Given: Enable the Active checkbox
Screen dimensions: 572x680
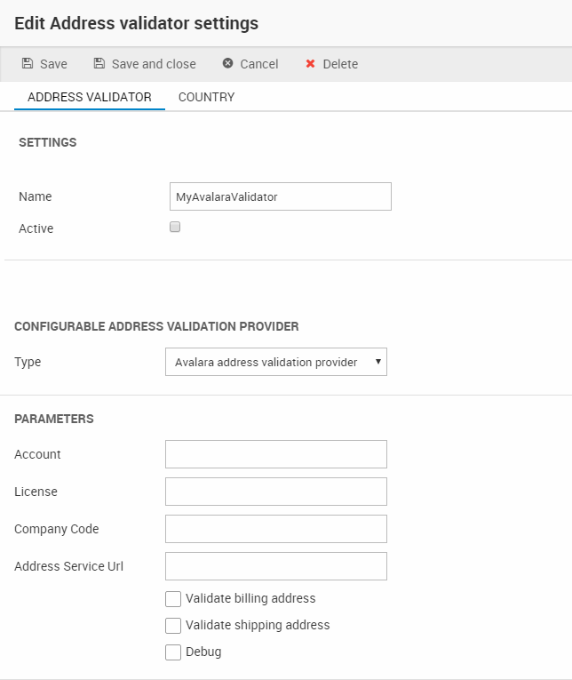Looking at the screenshot, I should (x=175, y=228).
